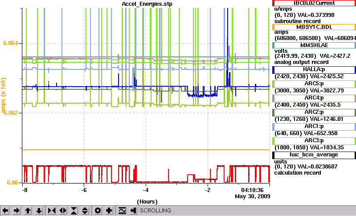Screen dimensions: 356x216
Task: Select the hac_bcm_average legend entry
Action: coord(314,155)
